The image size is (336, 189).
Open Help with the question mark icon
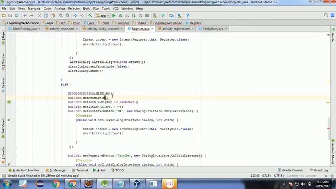pyautogui.click(x=187, y=15)
